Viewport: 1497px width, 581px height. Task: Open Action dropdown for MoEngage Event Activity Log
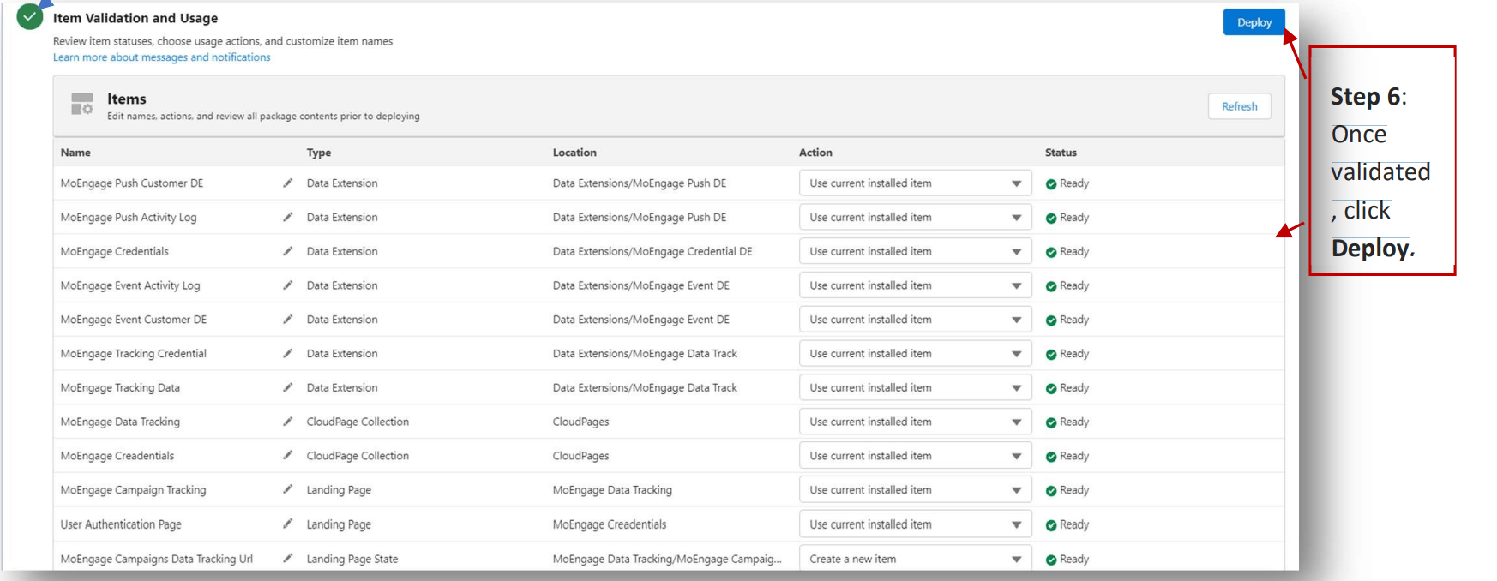tap(915, 285)
